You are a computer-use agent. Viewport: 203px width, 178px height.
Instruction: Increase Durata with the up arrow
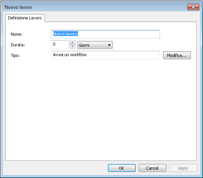(72, 43)
